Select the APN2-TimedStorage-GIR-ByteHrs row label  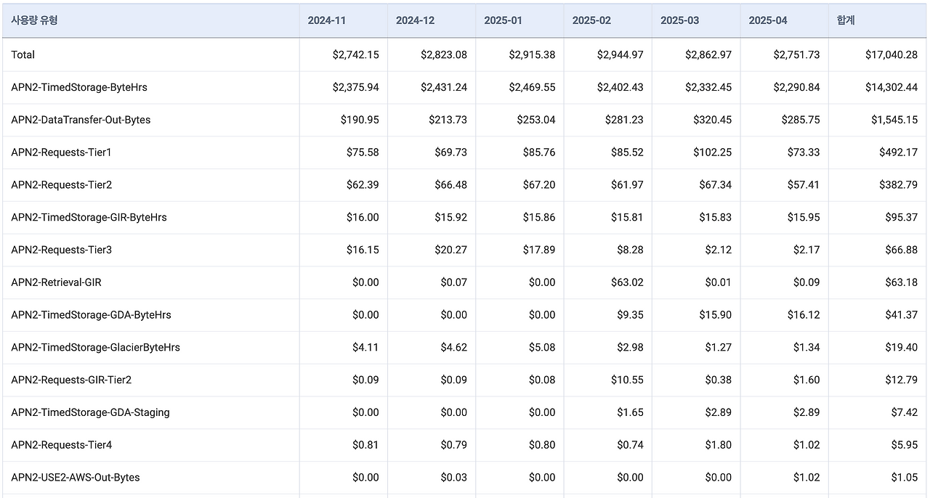[x=89, y=217]
